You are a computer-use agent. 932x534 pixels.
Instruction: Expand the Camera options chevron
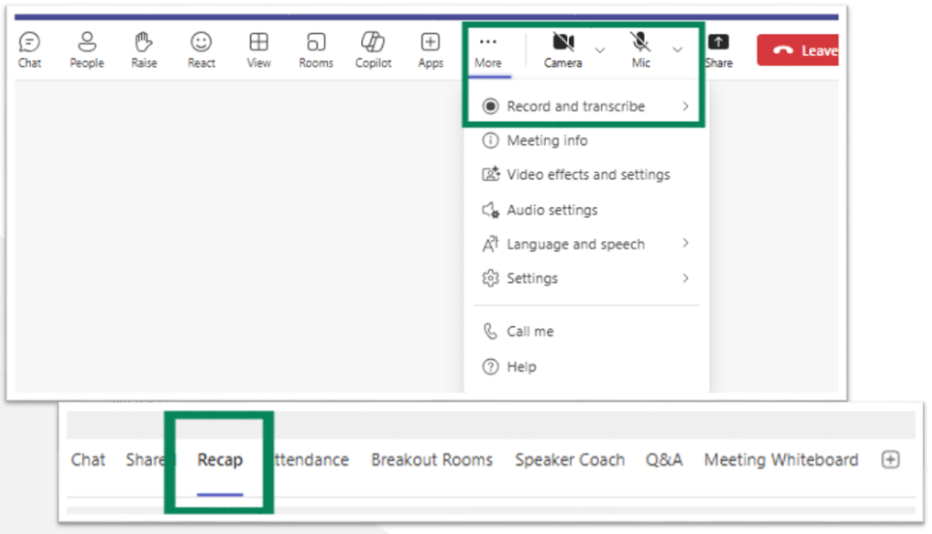click(x=600, y=49)
